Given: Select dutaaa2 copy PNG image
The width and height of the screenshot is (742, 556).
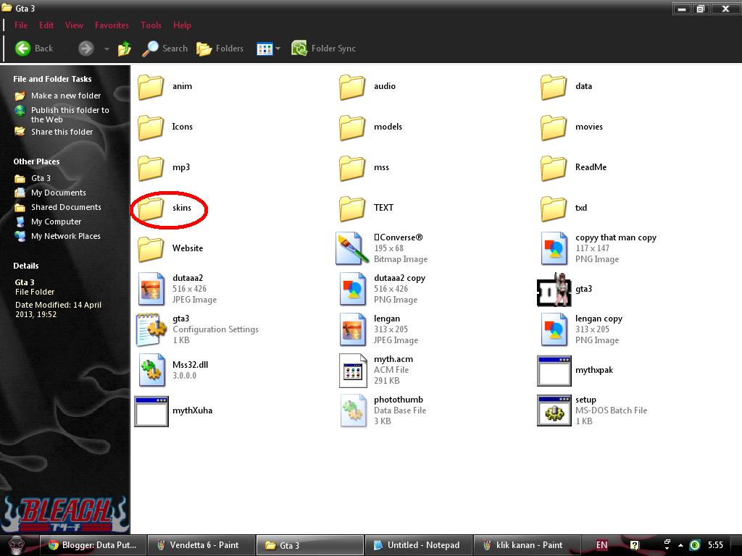Looking at the screenshot, I should 383,289.
